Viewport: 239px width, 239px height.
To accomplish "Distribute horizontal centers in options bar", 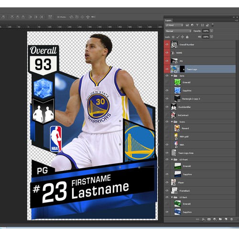I will coord(36,17).
